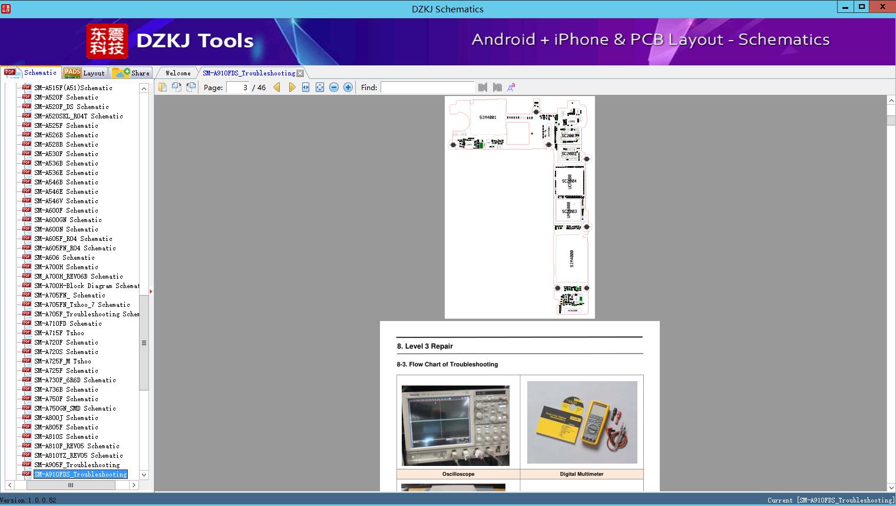Switch to the Layout tab
This screenshot has height=506, width=896.
coord(84,73)
